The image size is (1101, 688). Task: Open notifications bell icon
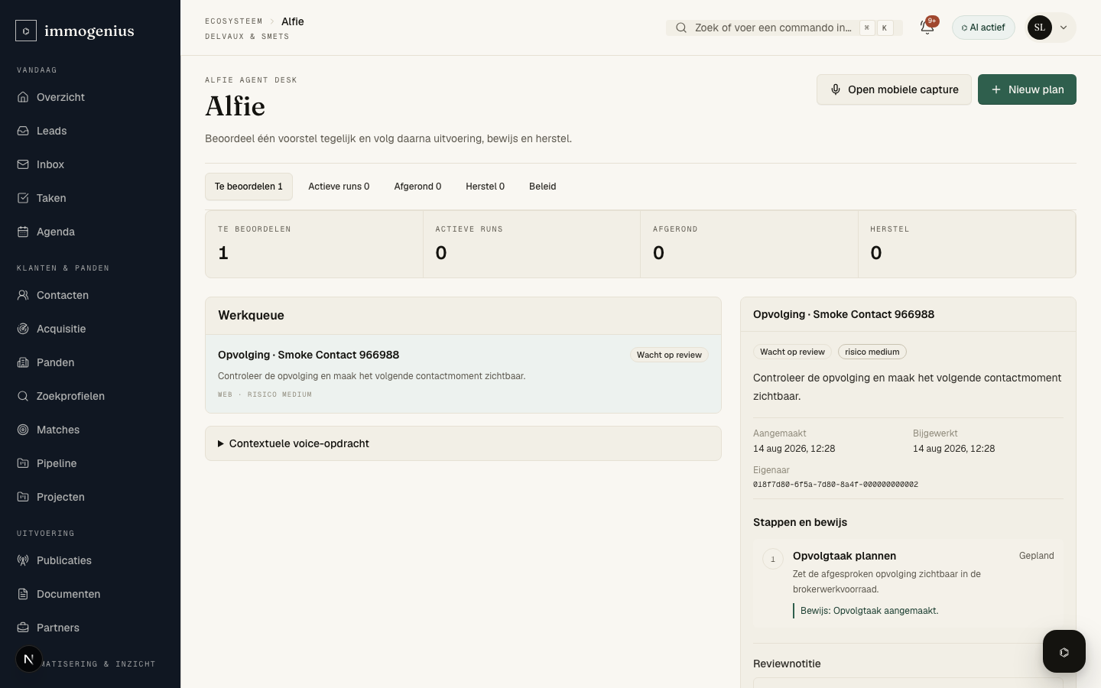[x=927, y=28]
